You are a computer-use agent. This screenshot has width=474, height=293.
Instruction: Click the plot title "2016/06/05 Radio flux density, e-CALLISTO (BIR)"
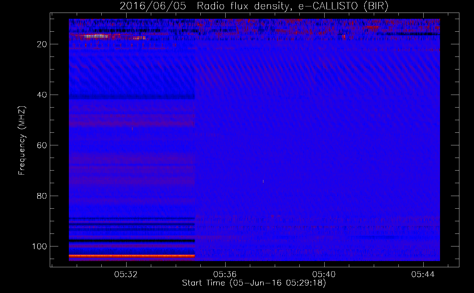pyautogui.click(x=254, y=6)
